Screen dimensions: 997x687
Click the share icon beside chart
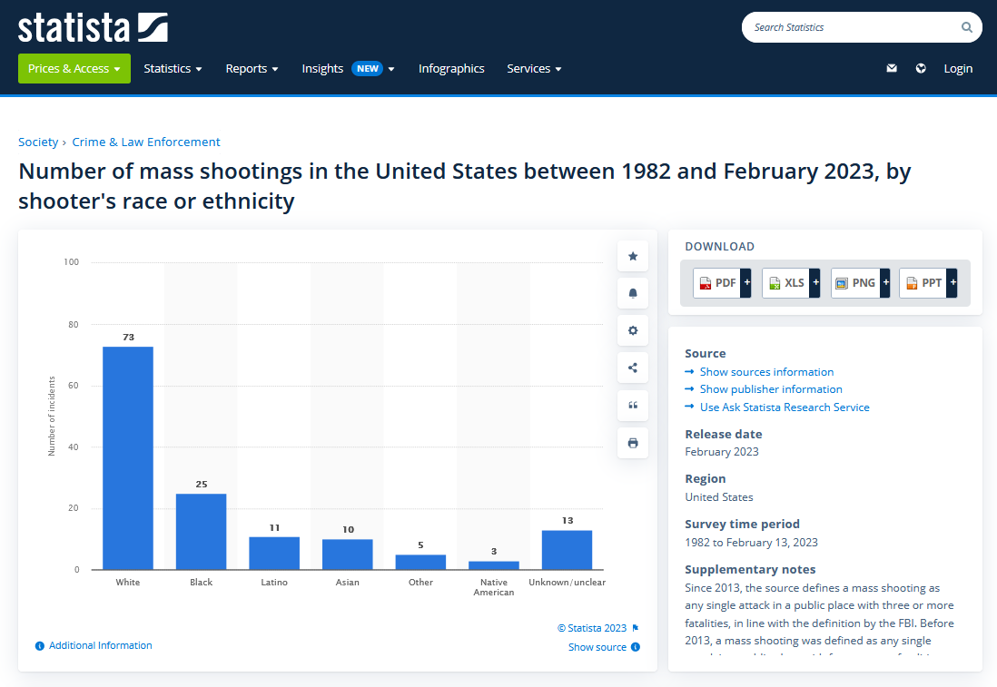point(633,368)
